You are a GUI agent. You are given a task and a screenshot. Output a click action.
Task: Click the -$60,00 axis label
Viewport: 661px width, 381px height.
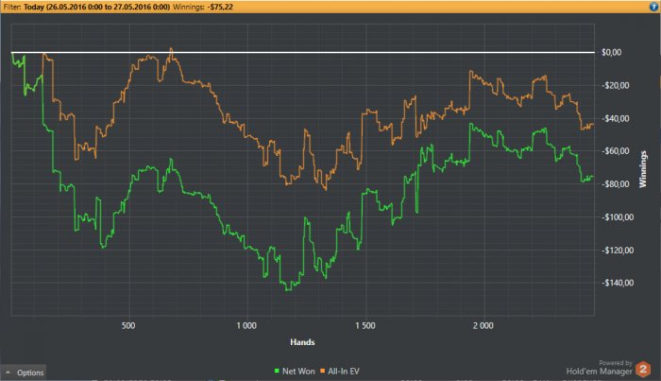(x=616, y=151)
